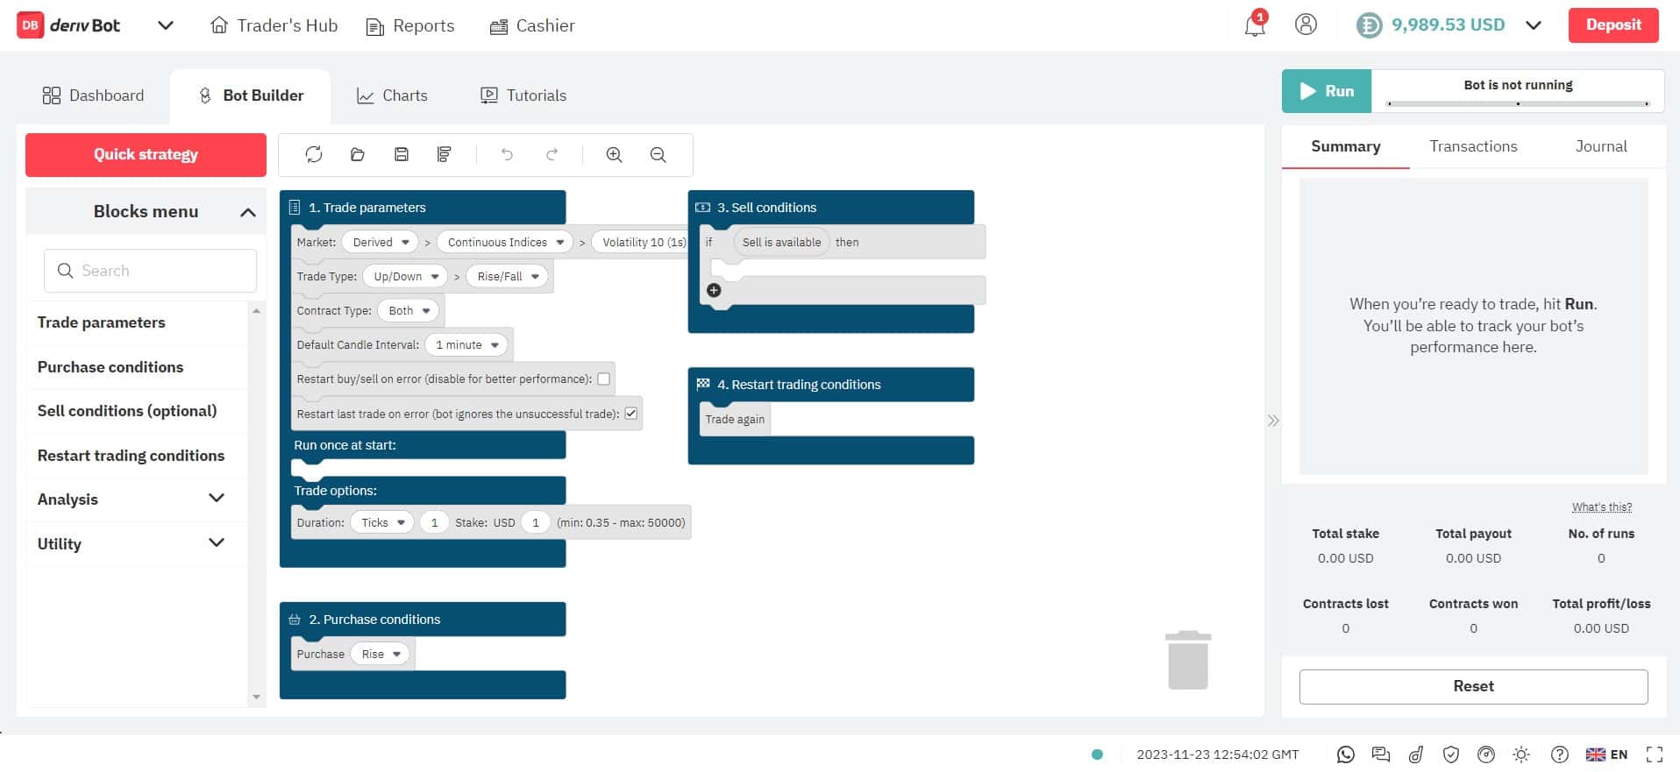Click the sort blocks icon in toolbar
Viewport: 1680px width, 772px height.
pyautogui.click(x=445, y=154)
